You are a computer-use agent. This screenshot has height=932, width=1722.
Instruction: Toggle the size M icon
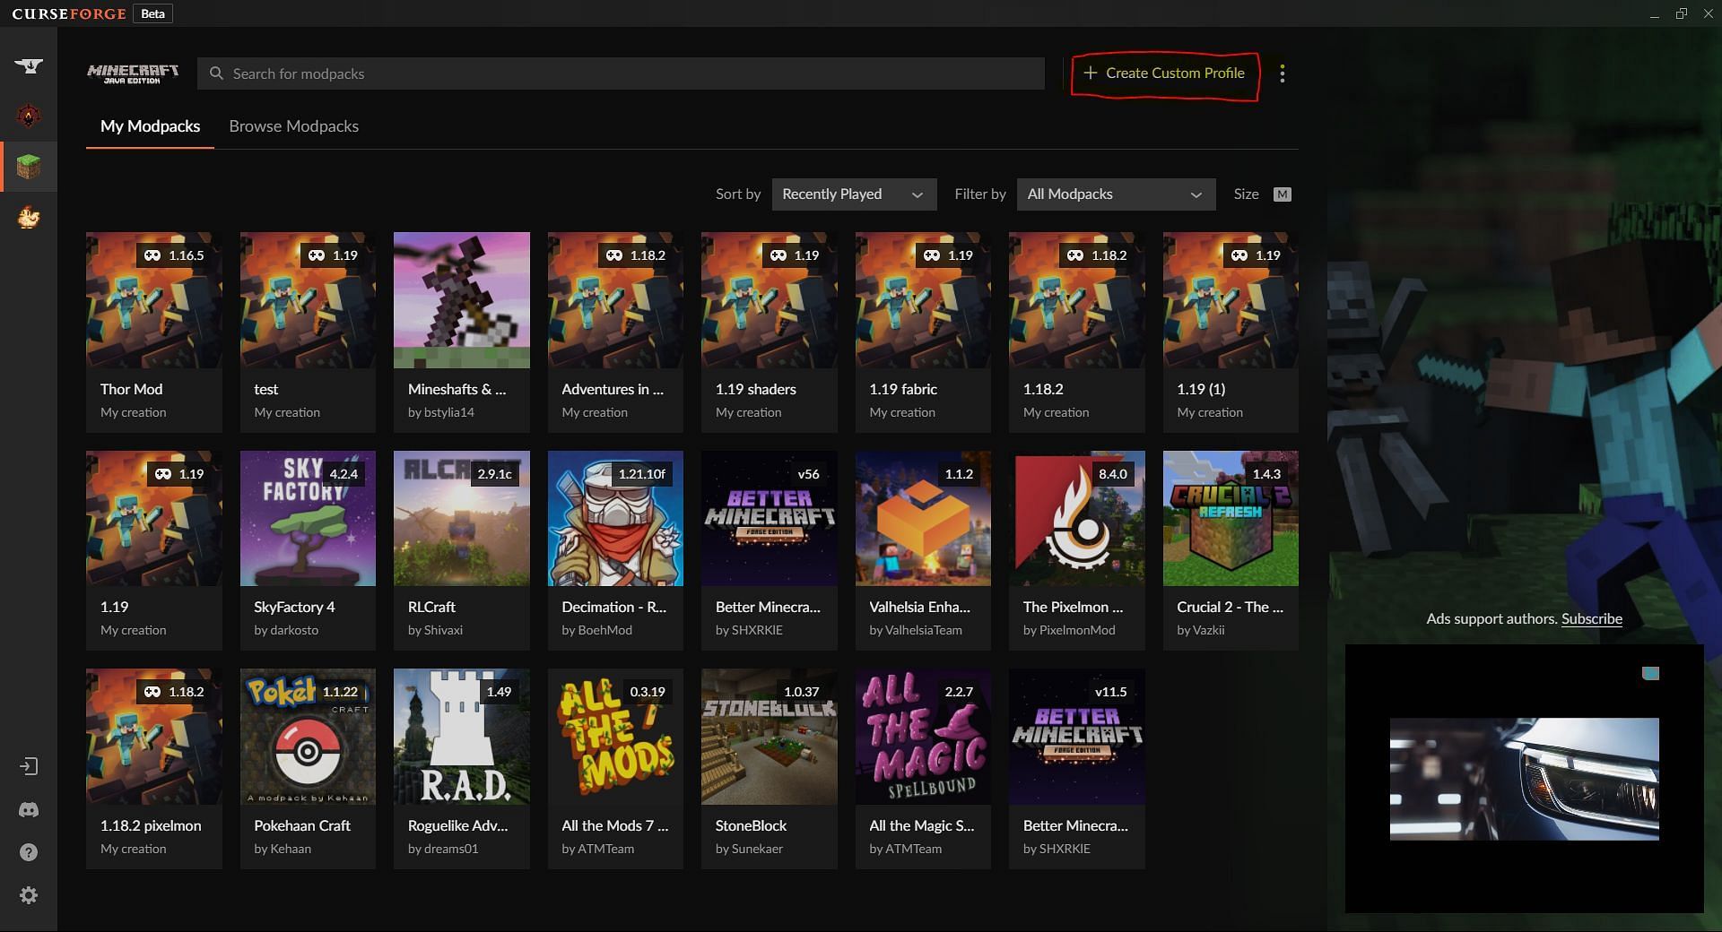[1283, 194]
